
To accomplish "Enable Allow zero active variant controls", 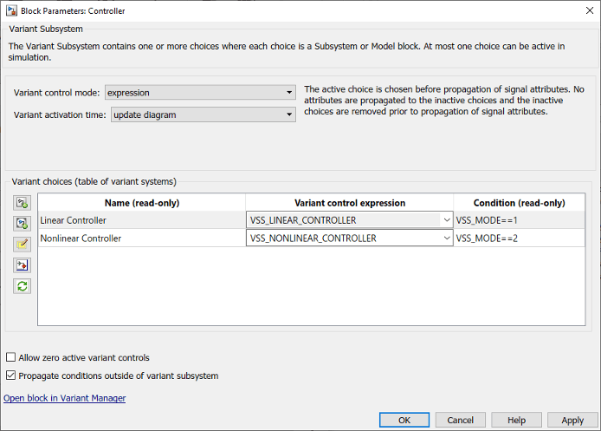I will 11,357.
